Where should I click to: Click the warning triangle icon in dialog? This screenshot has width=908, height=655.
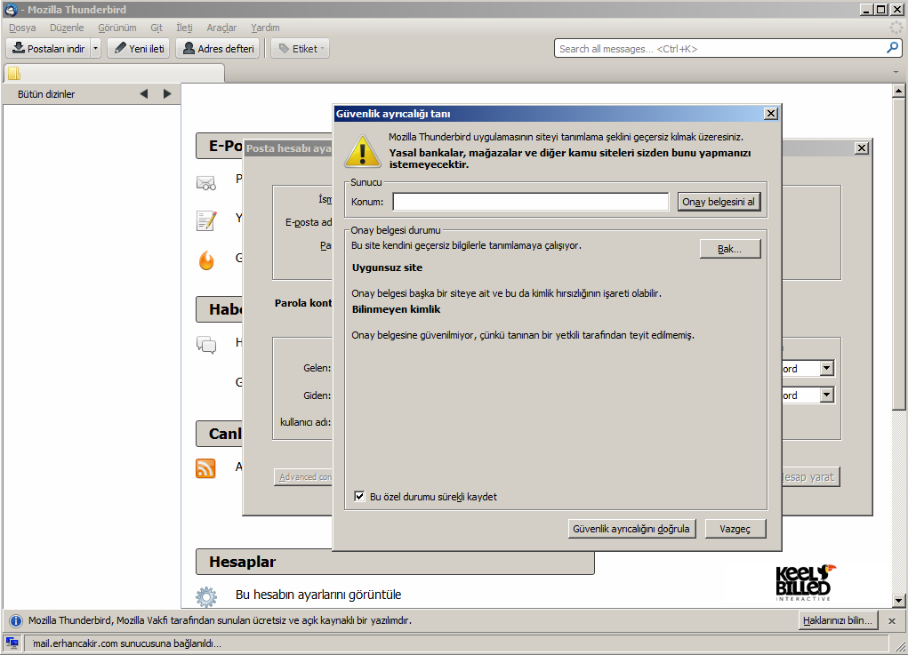pos(363,151)
